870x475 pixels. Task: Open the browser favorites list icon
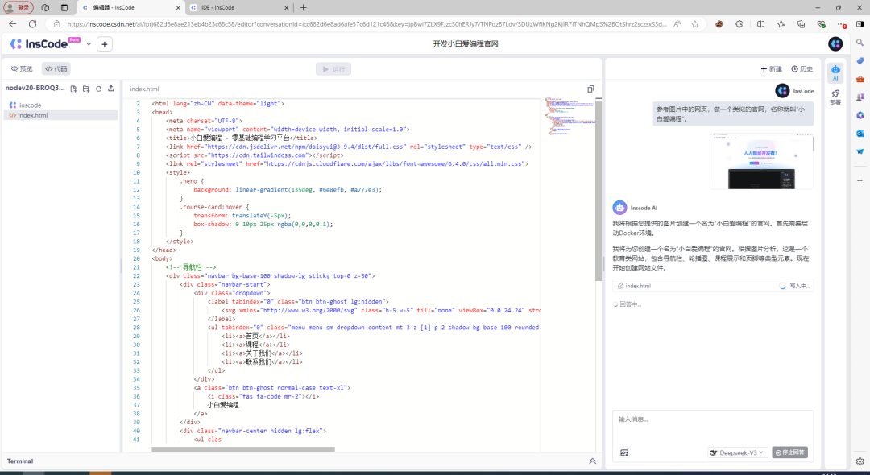pyautogui.click(x=781, y=24)
